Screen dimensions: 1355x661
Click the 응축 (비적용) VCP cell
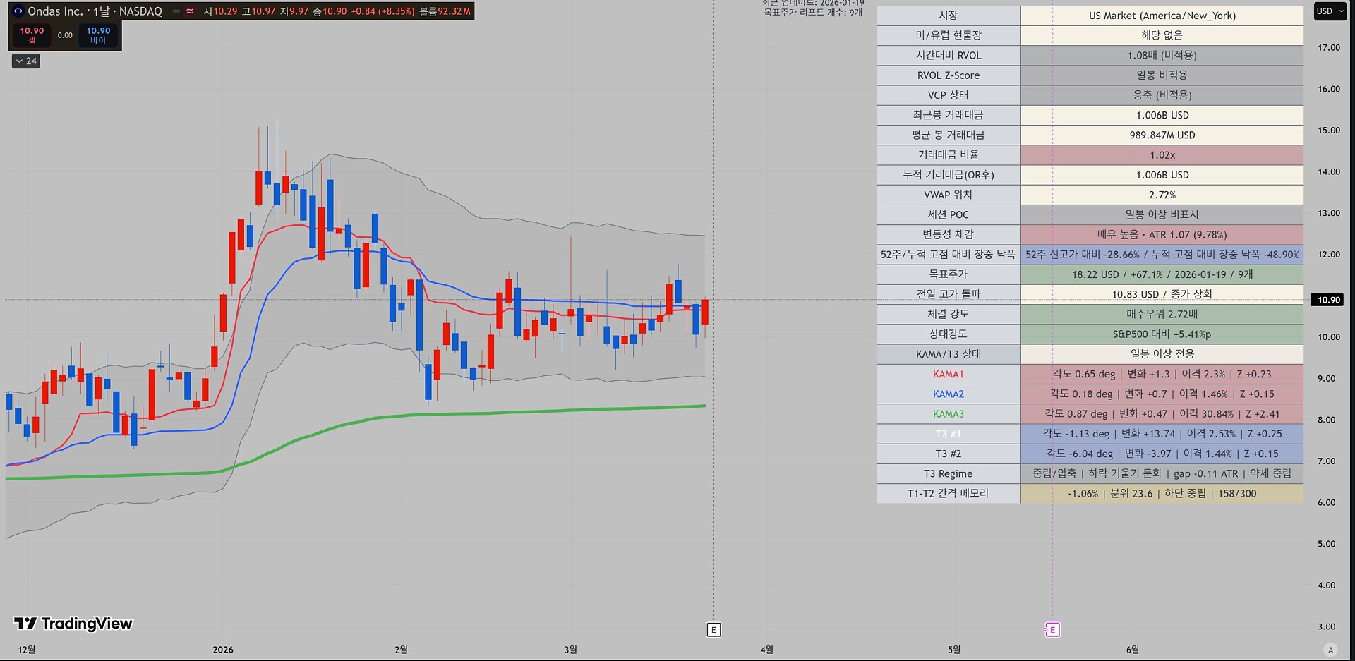tap(1162, 95)
